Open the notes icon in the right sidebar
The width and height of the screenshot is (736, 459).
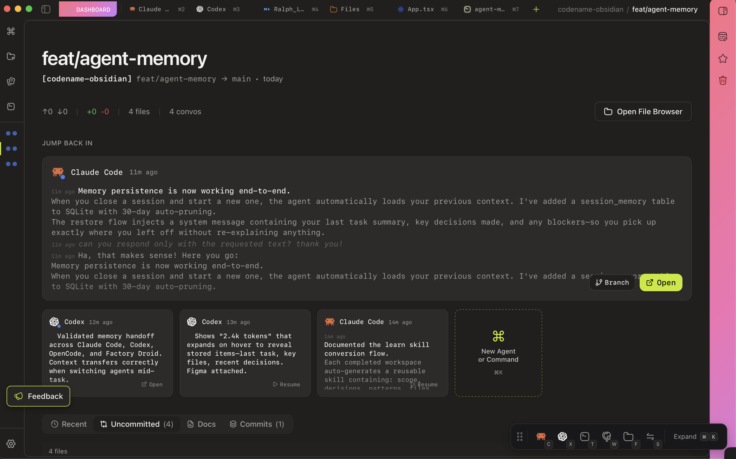723,37
